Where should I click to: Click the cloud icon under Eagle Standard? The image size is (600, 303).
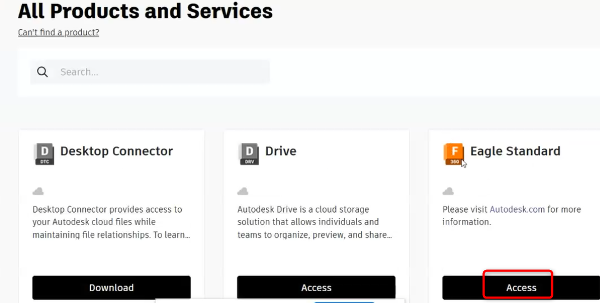tap(448, 191)
